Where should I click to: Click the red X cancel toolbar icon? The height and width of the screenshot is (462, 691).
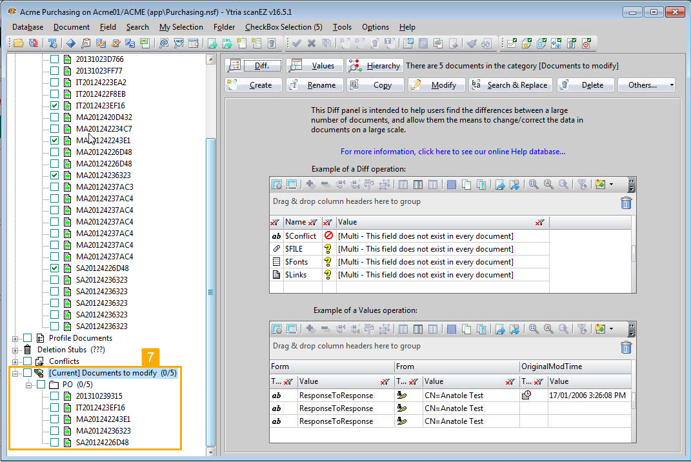(311, 43)
